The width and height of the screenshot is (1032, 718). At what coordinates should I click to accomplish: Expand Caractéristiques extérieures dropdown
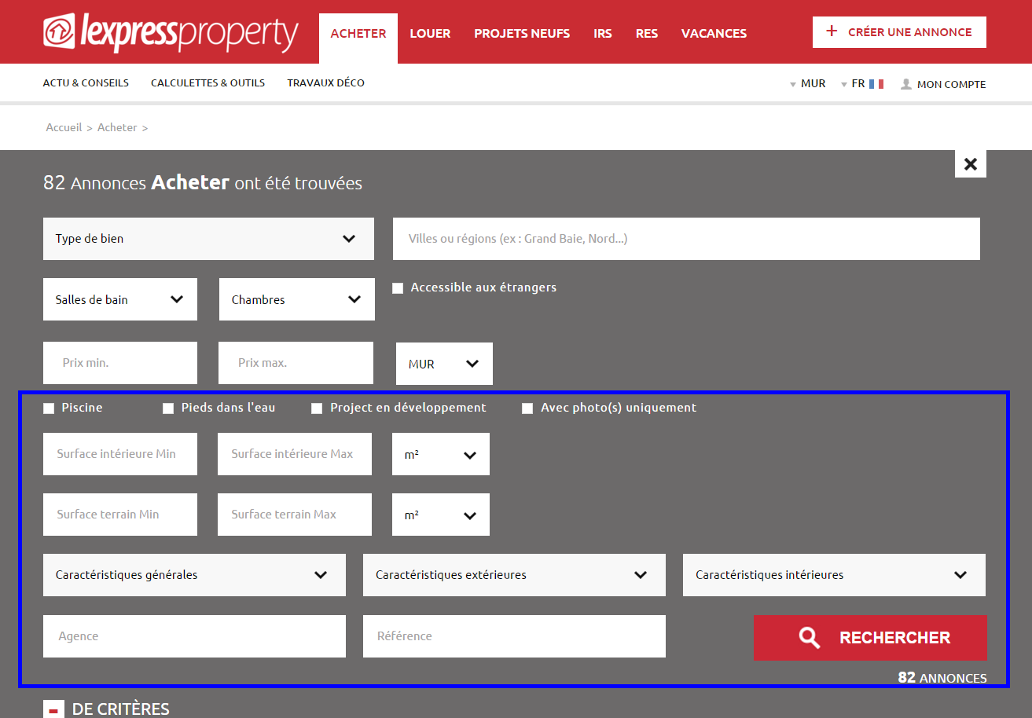pos(514,575)
